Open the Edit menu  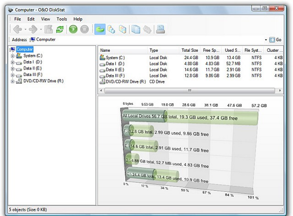click(31, 19)
